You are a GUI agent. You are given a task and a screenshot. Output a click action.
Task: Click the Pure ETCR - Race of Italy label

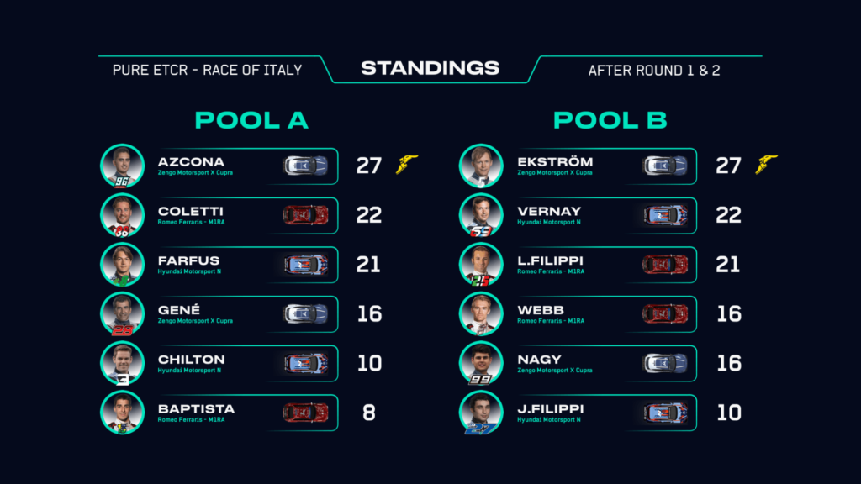click(207, 70)
